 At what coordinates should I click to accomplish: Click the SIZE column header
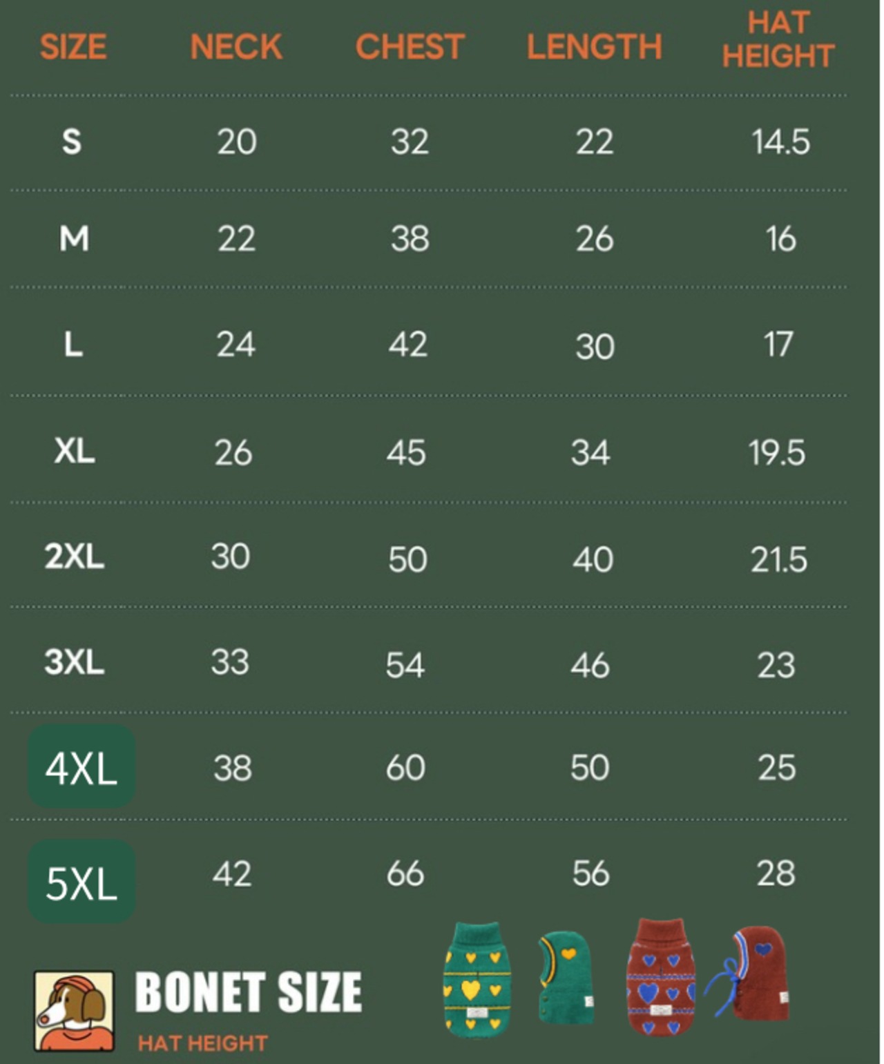73,47
